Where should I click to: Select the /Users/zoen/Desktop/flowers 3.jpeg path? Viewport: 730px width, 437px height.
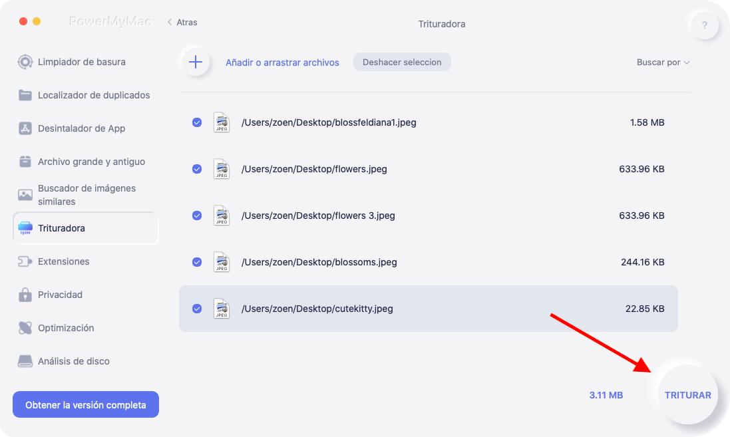[318, 216]
